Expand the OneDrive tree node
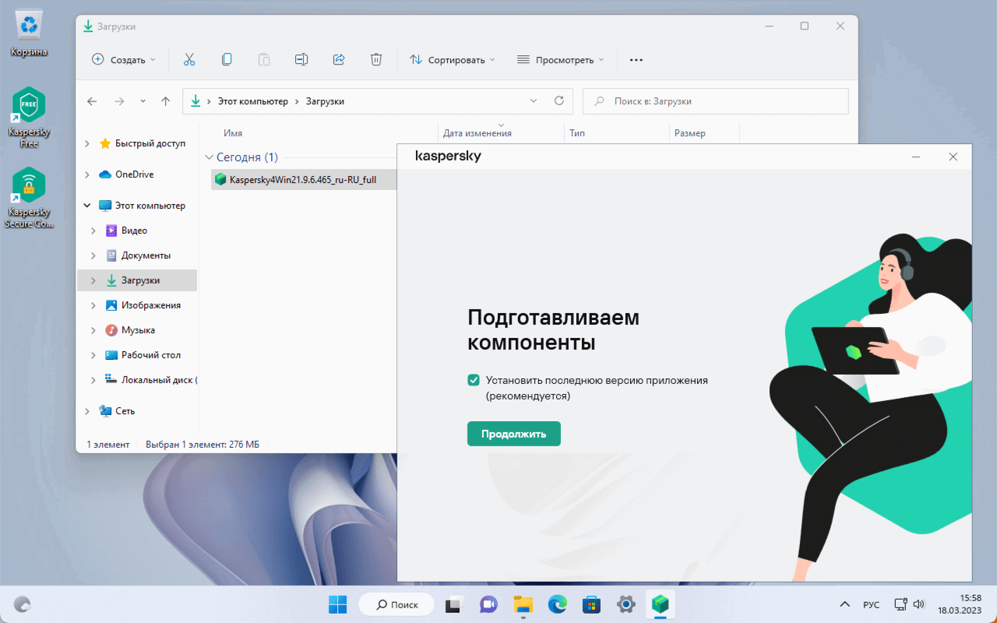Image resolution: width=997 pixels, height=623 pixels. pos(87,174)
